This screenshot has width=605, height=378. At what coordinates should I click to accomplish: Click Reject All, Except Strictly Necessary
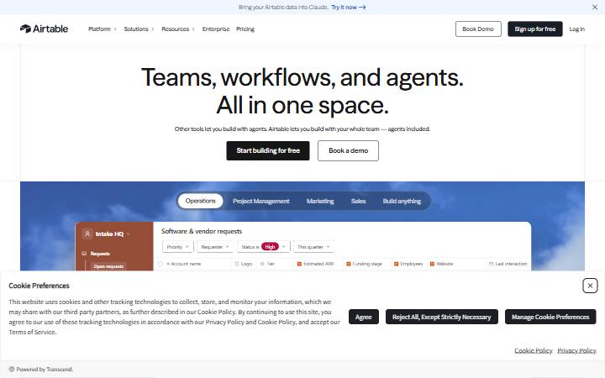(x=441, y=317)
